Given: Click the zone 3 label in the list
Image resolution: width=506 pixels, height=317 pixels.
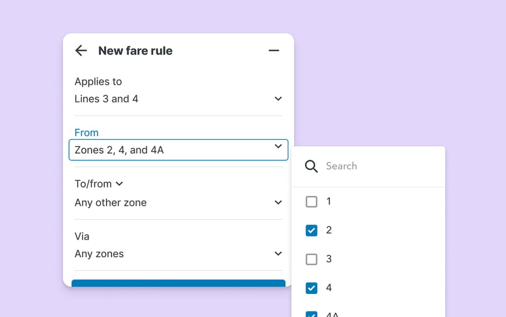Looking at the screenshot, I should 329,259.
